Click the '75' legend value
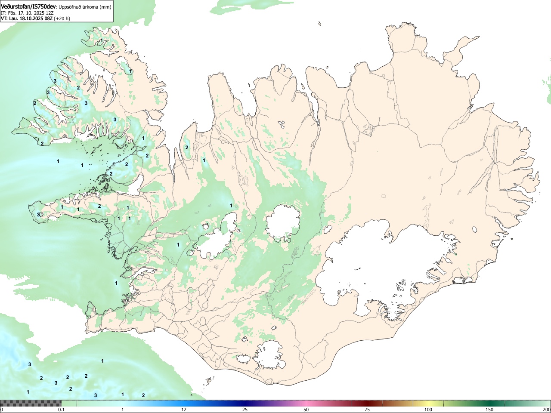The height and width of the screenshot is (413, 551). (367, 410)
